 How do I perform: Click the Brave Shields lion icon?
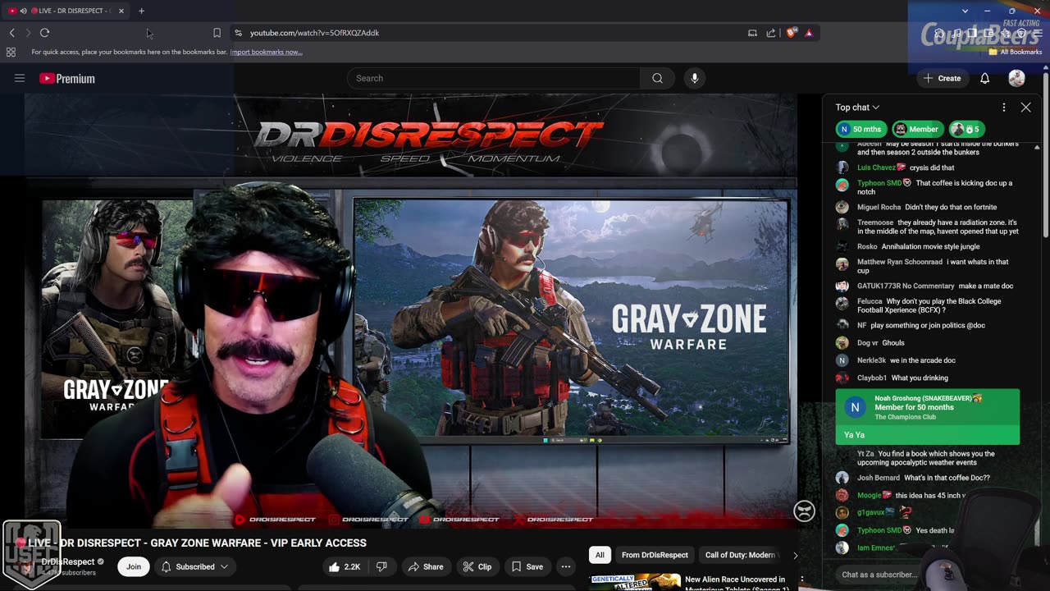[791, 33]
